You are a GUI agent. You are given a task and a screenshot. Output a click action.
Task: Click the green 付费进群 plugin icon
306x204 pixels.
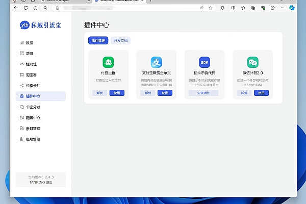coord(108,62)
